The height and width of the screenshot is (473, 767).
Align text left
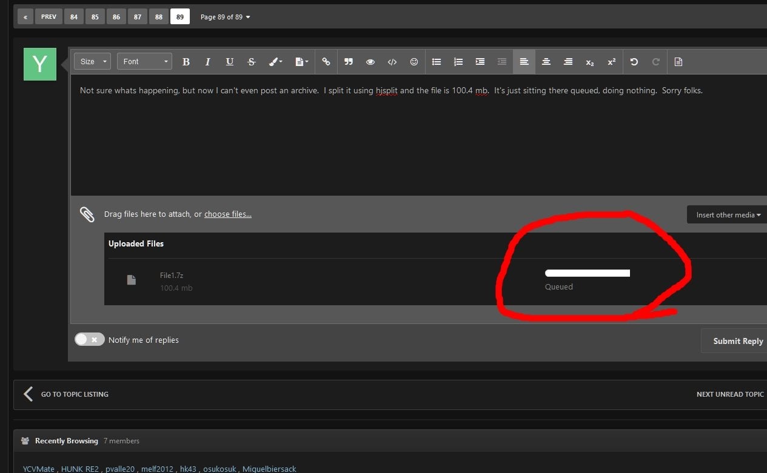[524, 62]
